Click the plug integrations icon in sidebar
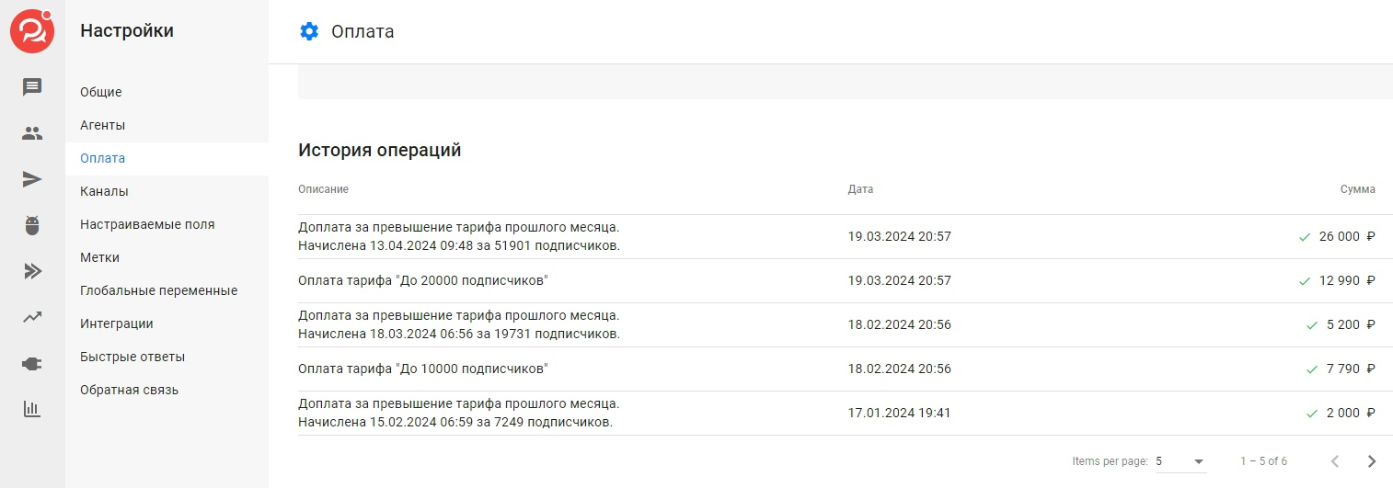Screen dimensions: 1393x488 (x=32, y=364)
